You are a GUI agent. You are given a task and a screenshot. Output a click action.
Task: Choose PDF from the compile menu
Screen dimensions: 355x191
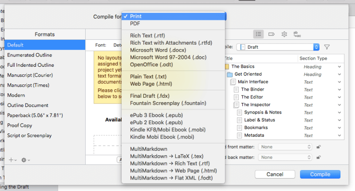point(174,23)
